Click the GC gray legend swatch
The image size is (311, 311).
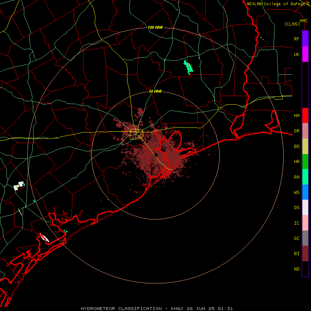(305, 238)
